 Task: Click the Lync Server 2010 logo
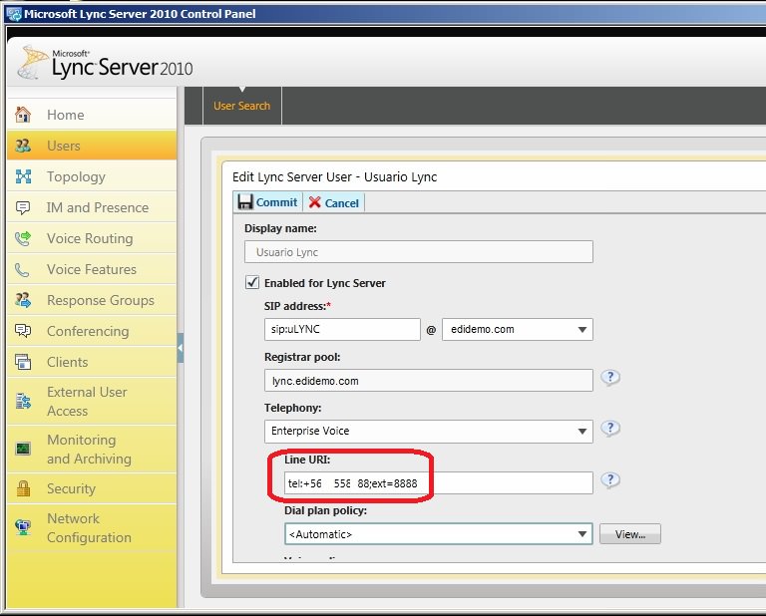[x=105, y=63]
